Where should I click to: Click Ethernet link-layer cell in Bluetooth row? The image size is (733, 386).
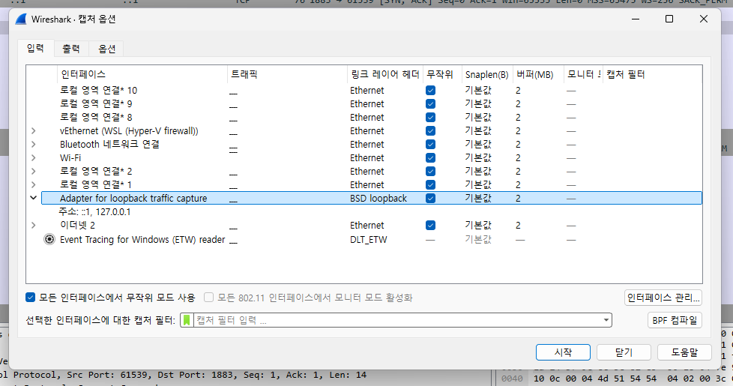pos(367,145)
